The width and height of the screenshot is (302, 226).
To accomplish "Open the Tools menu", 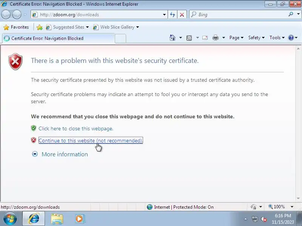I will [x=277, y=38].
